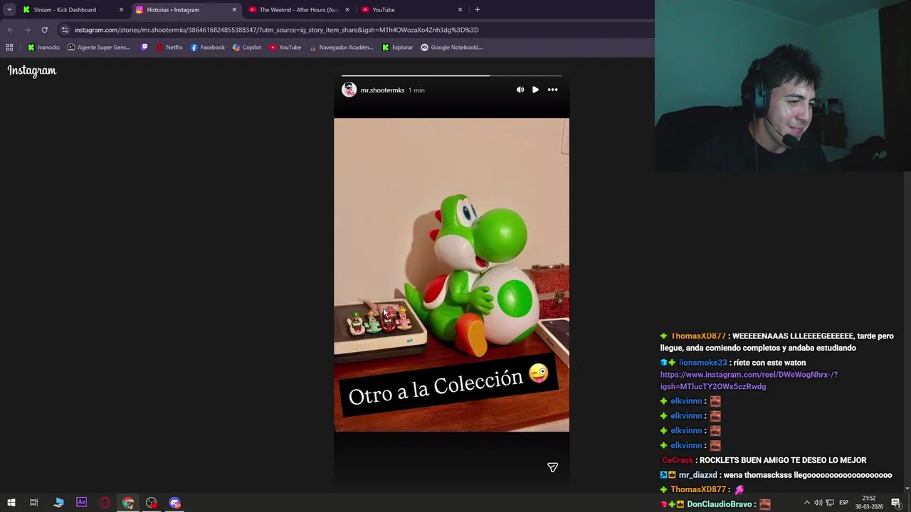Open the Google NotebookLM bookmark

click(x=452, y=48)
